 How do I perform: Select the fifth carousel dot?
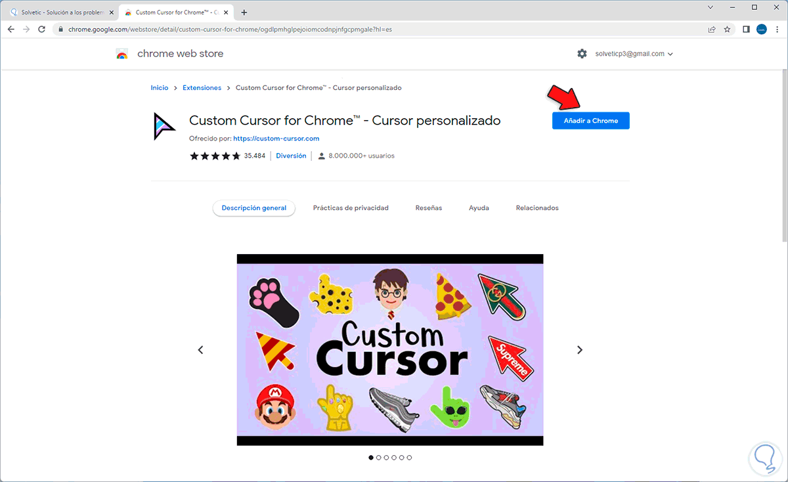click(402, 458)
